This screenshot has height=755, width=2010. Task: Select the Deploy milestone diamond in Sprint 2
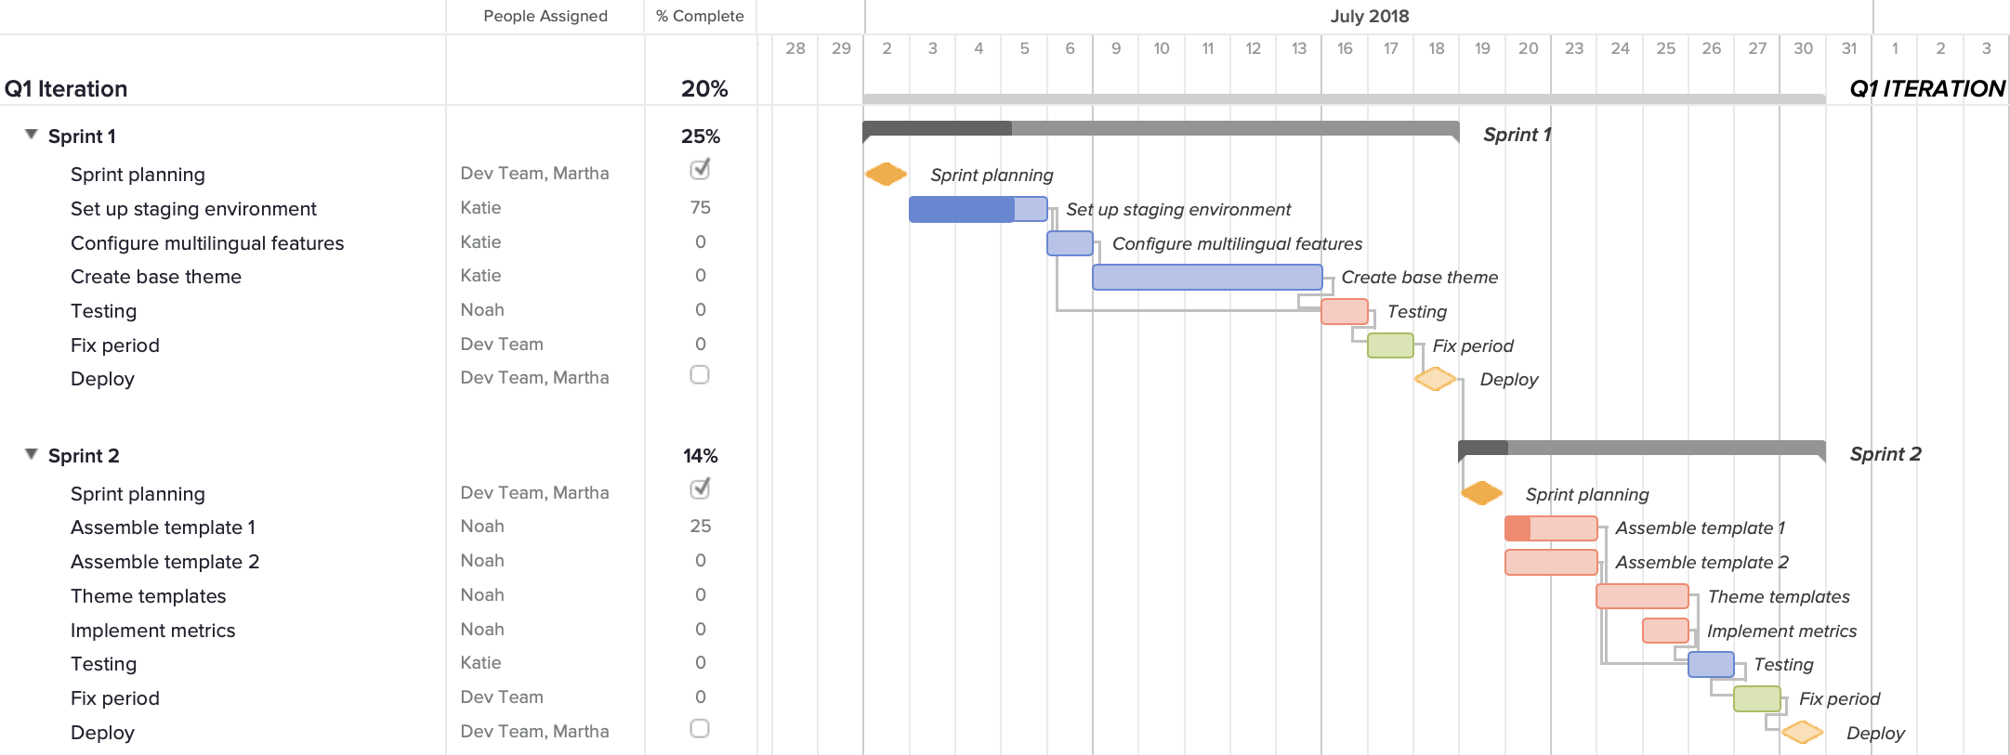1804,732
